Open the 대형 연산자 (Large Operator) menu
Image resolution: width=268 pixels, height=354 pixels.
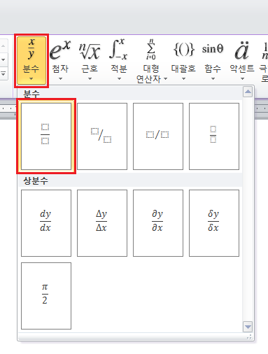click(151, 60)
